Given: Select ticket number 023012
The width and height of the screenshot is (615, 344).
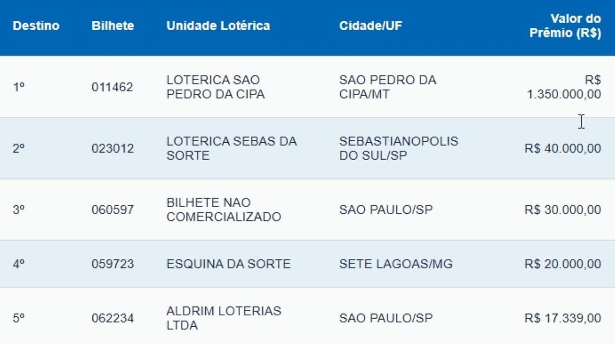Looking at the screenshot, I should (x=112, y=148).
